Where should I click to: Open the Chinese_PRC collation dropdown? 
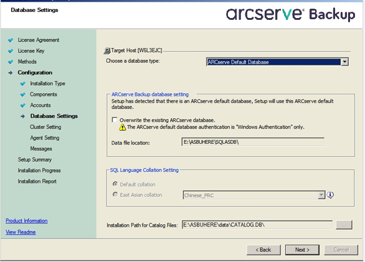321,195
